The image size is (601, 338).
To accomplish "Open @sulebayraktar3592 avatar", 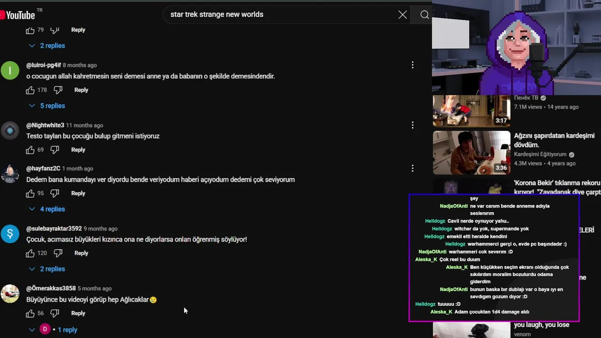I will (10, 234).
